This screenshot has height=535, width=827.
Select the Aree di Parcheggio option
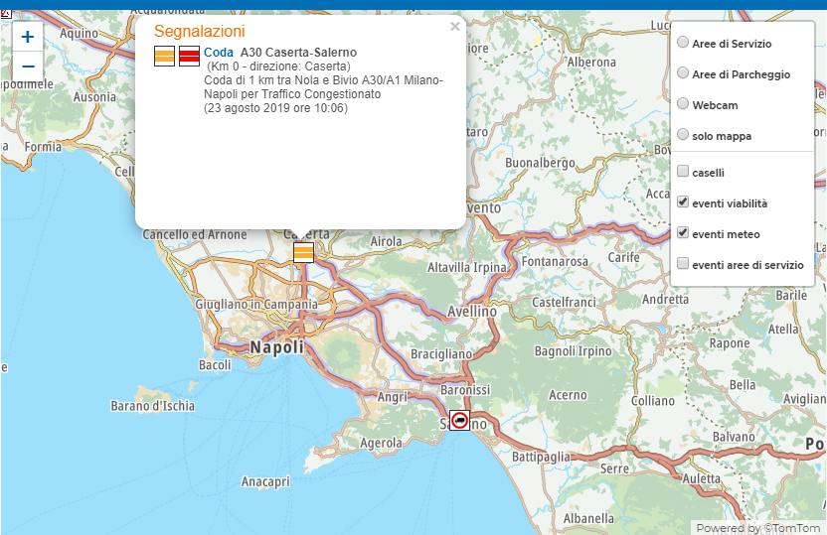point(683,73)
